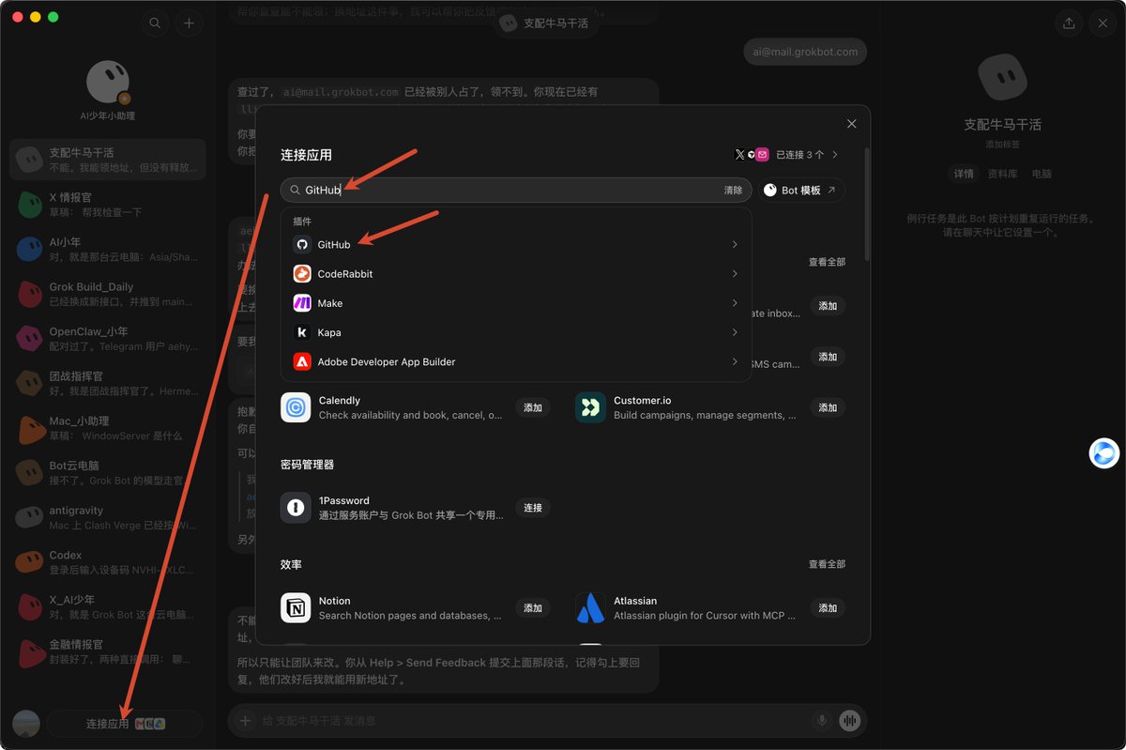Click the dialog's vertical scrollbar
This screenshot has width=1126, height=750.
click(867, 202)
